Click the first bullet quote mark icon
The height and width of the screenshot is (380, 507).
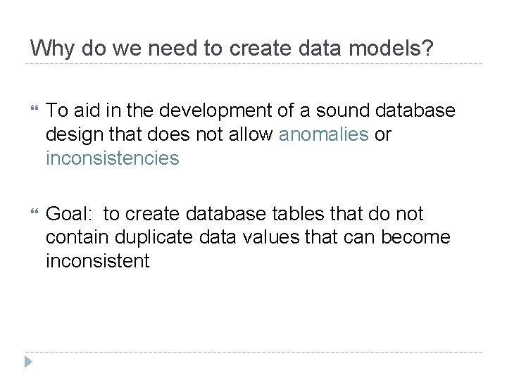click(x=35, y=108)
